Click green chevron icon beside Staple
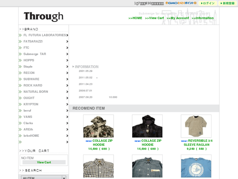238x179 pixels. pyautogui.click(x=20, y=67)
